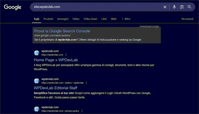The image size is (199, 114).
Task: Open WPDevLab Editorial Staff result
Action: [56, 88]
